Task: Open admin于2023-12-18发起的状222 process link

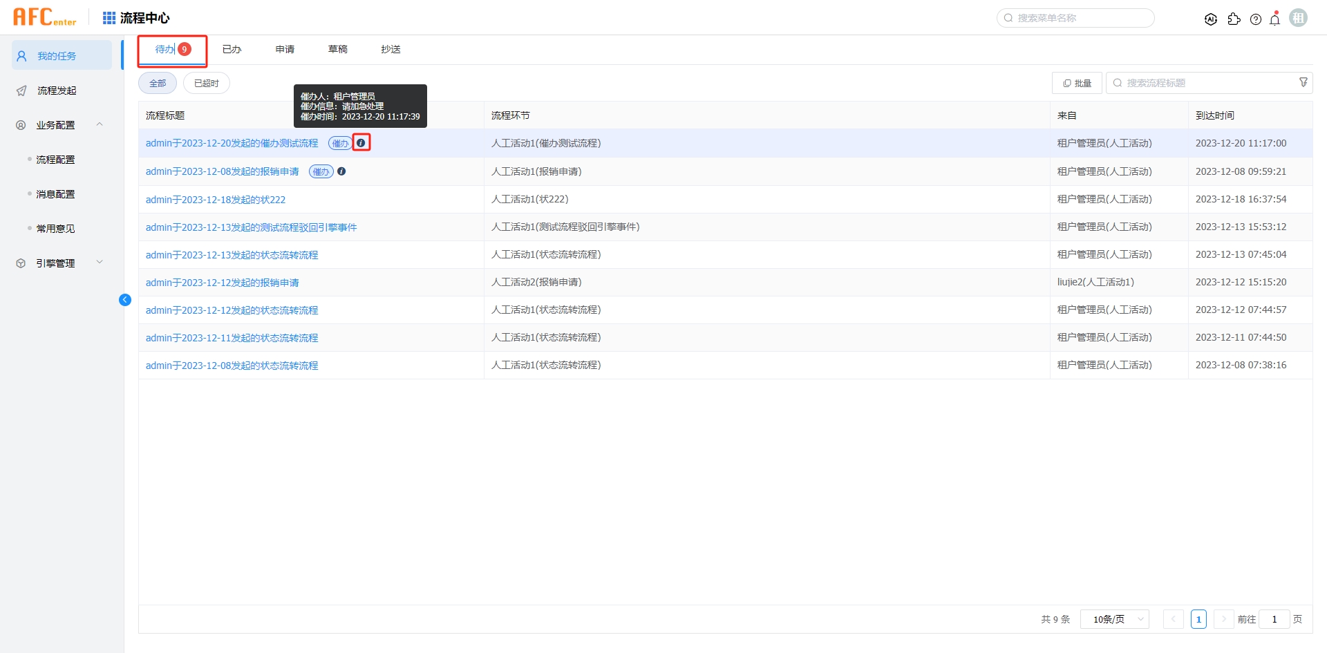Action: (x=216, y=200)
